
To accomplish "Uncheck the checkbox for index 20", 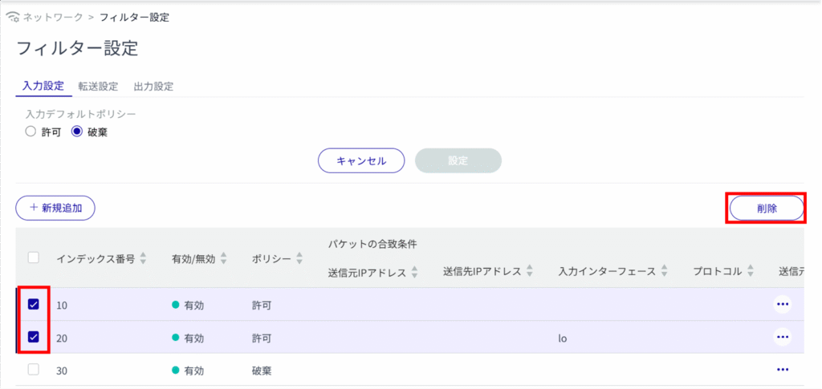I will (34, 337).
